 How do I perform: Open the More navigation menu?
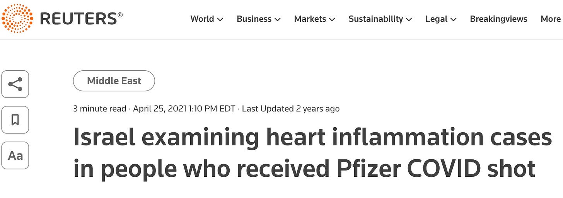[551, 19]
